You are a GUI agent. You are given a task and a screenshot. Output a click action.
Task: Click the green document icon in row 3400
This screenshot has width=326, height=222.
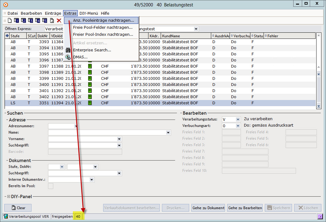pyautogui.click(x=90, y=84)
